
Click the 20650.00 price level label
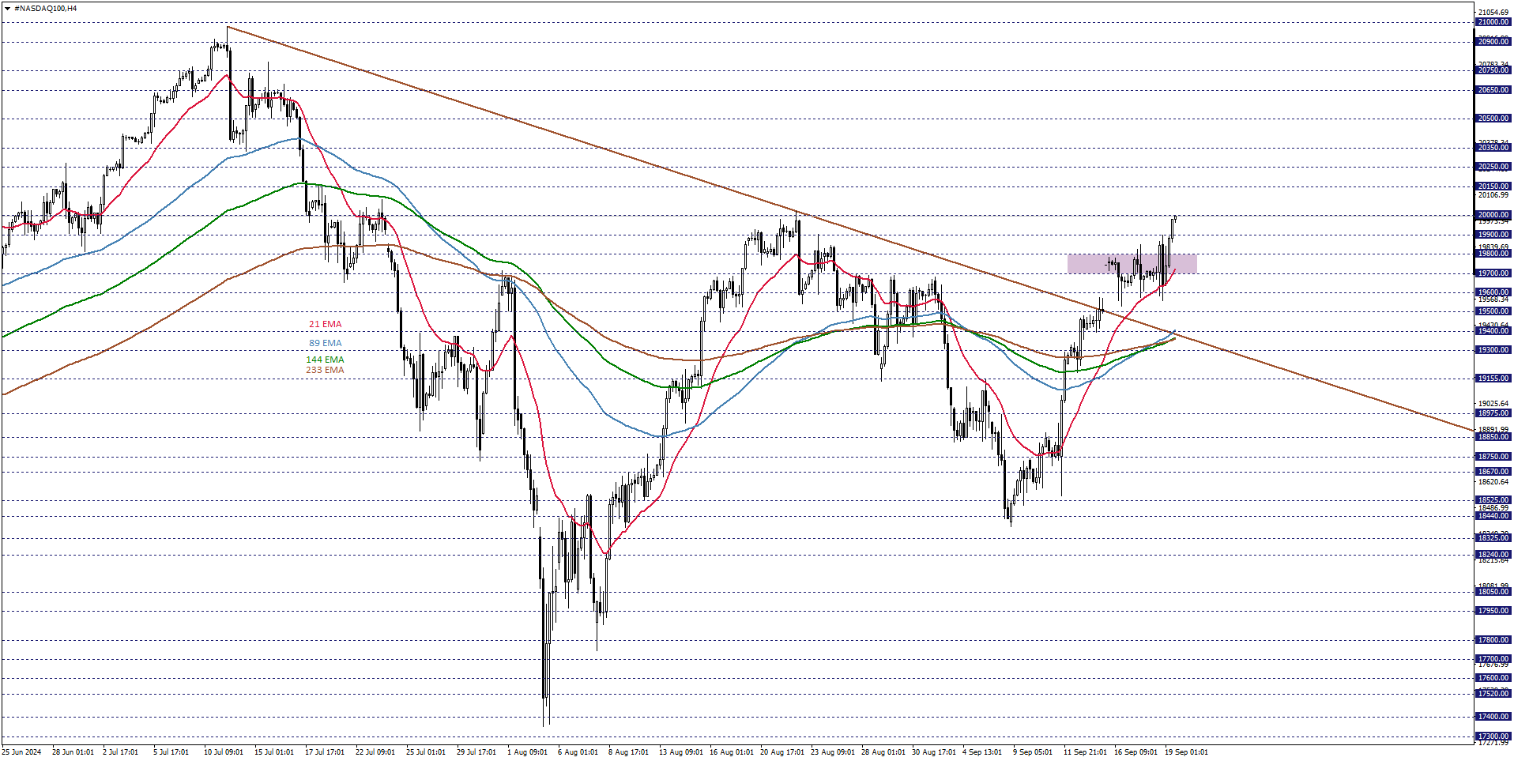(1493, 90)
